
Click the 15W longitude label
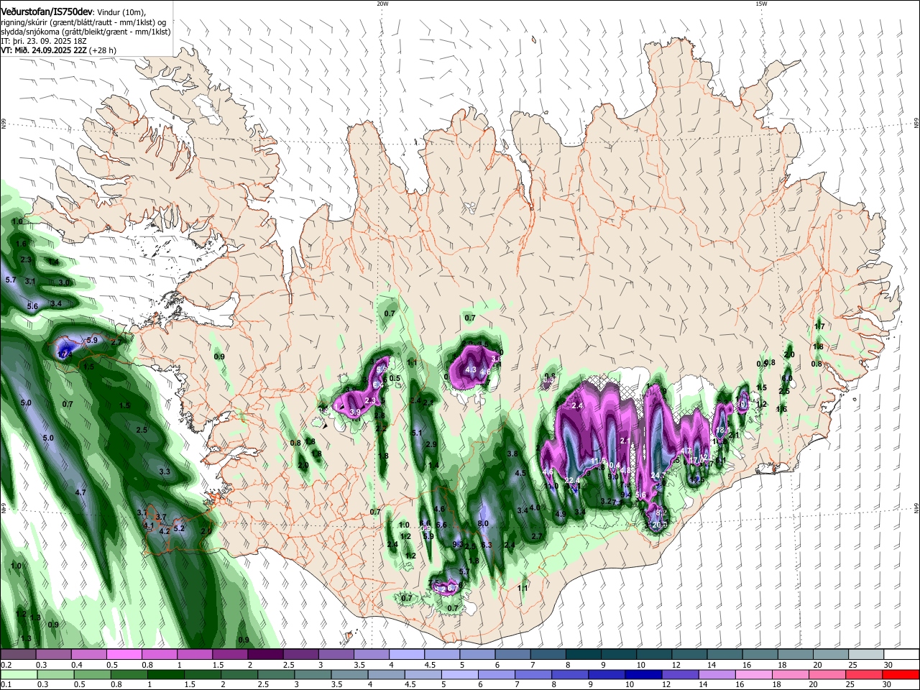click(x=761, y=4)
